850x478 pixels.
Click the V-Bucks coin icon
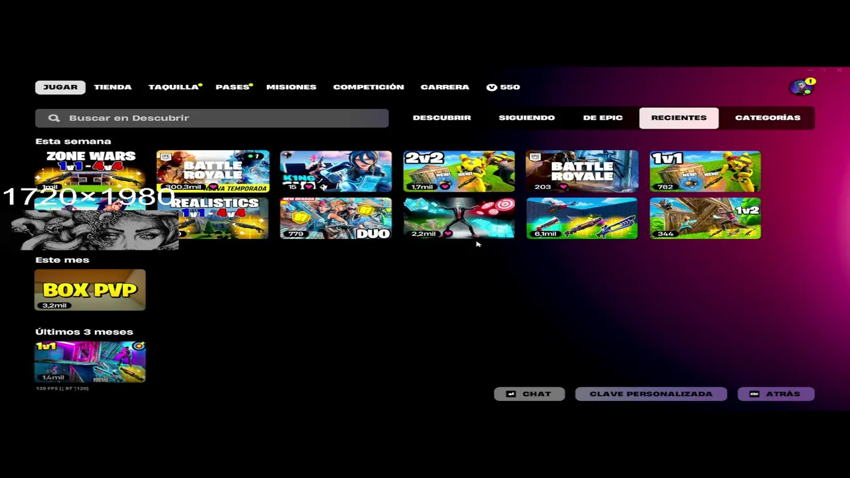(x=491, y=87)
